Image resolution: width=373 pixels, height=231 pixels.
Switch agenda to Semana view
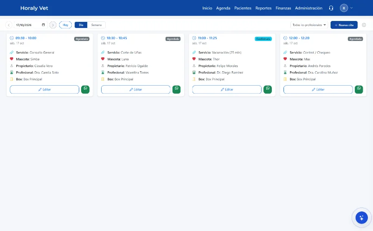click(97, 25)
